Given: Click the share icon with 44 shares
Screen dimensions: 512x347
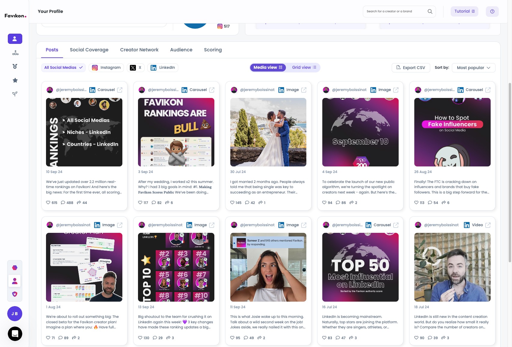Looking at the screenshot, I should pos(79,202).
